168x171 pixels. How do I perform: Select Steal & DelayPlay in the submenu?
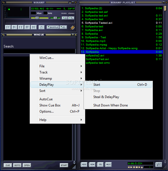pyautogui.click(x=118, y=97)
